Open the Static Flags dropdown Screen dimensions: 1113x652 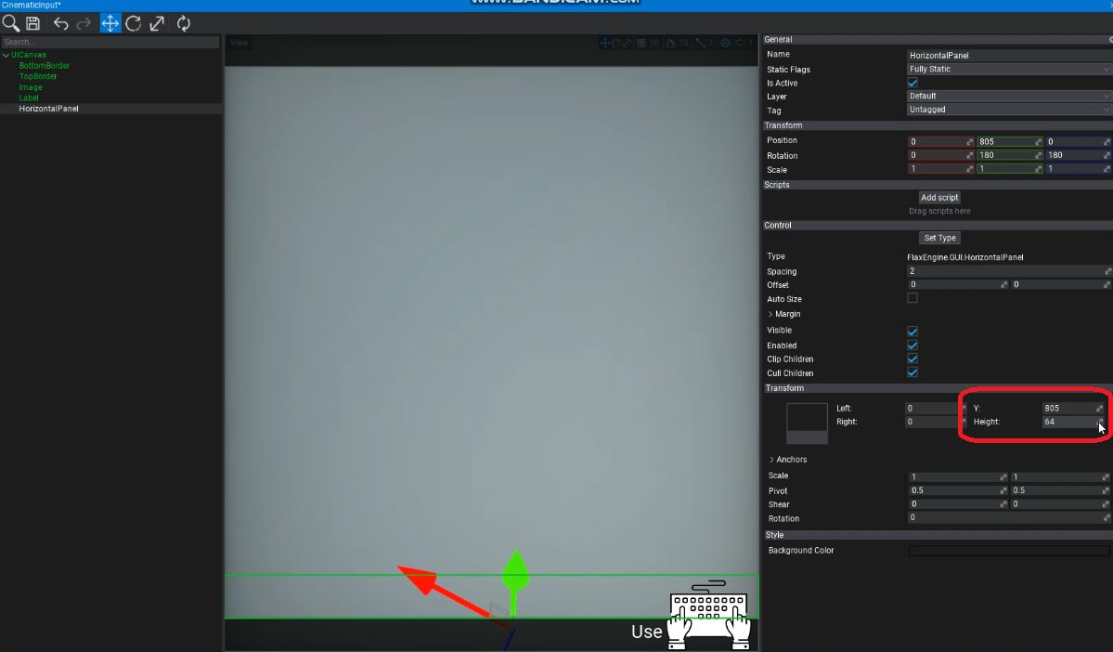[x=1009, y=69]
